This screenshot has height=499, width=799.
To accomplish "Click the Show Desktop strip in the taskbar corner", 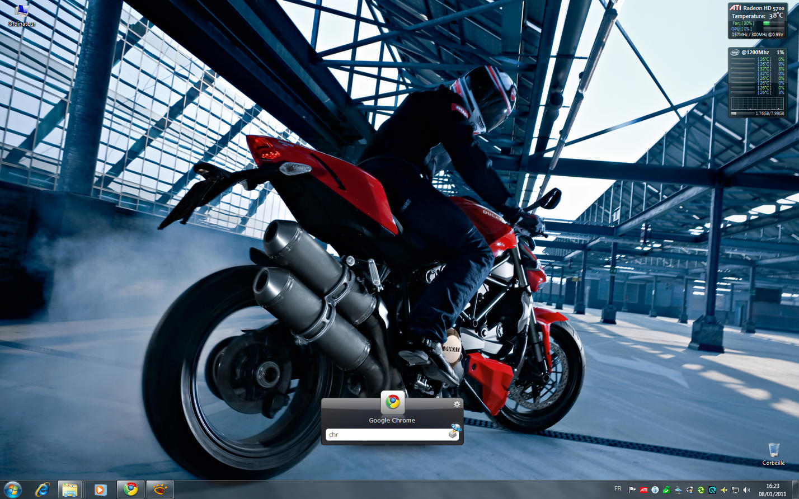I will (x=795, y=490).
